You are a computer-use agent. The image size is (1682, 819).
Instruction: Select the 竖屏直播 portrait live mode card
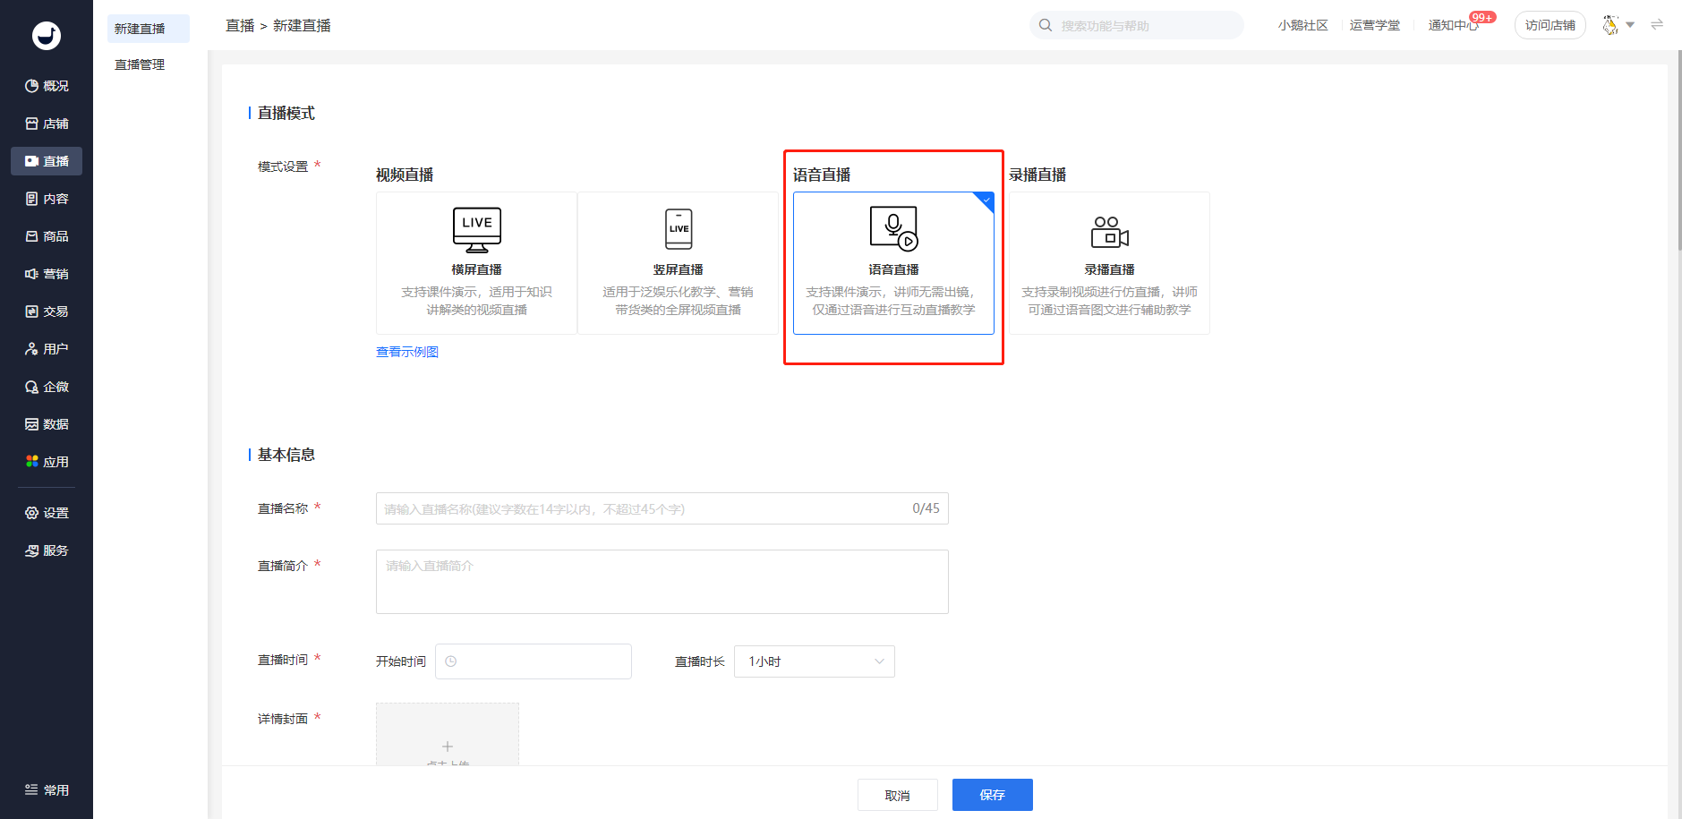click(x=678, y=263)
